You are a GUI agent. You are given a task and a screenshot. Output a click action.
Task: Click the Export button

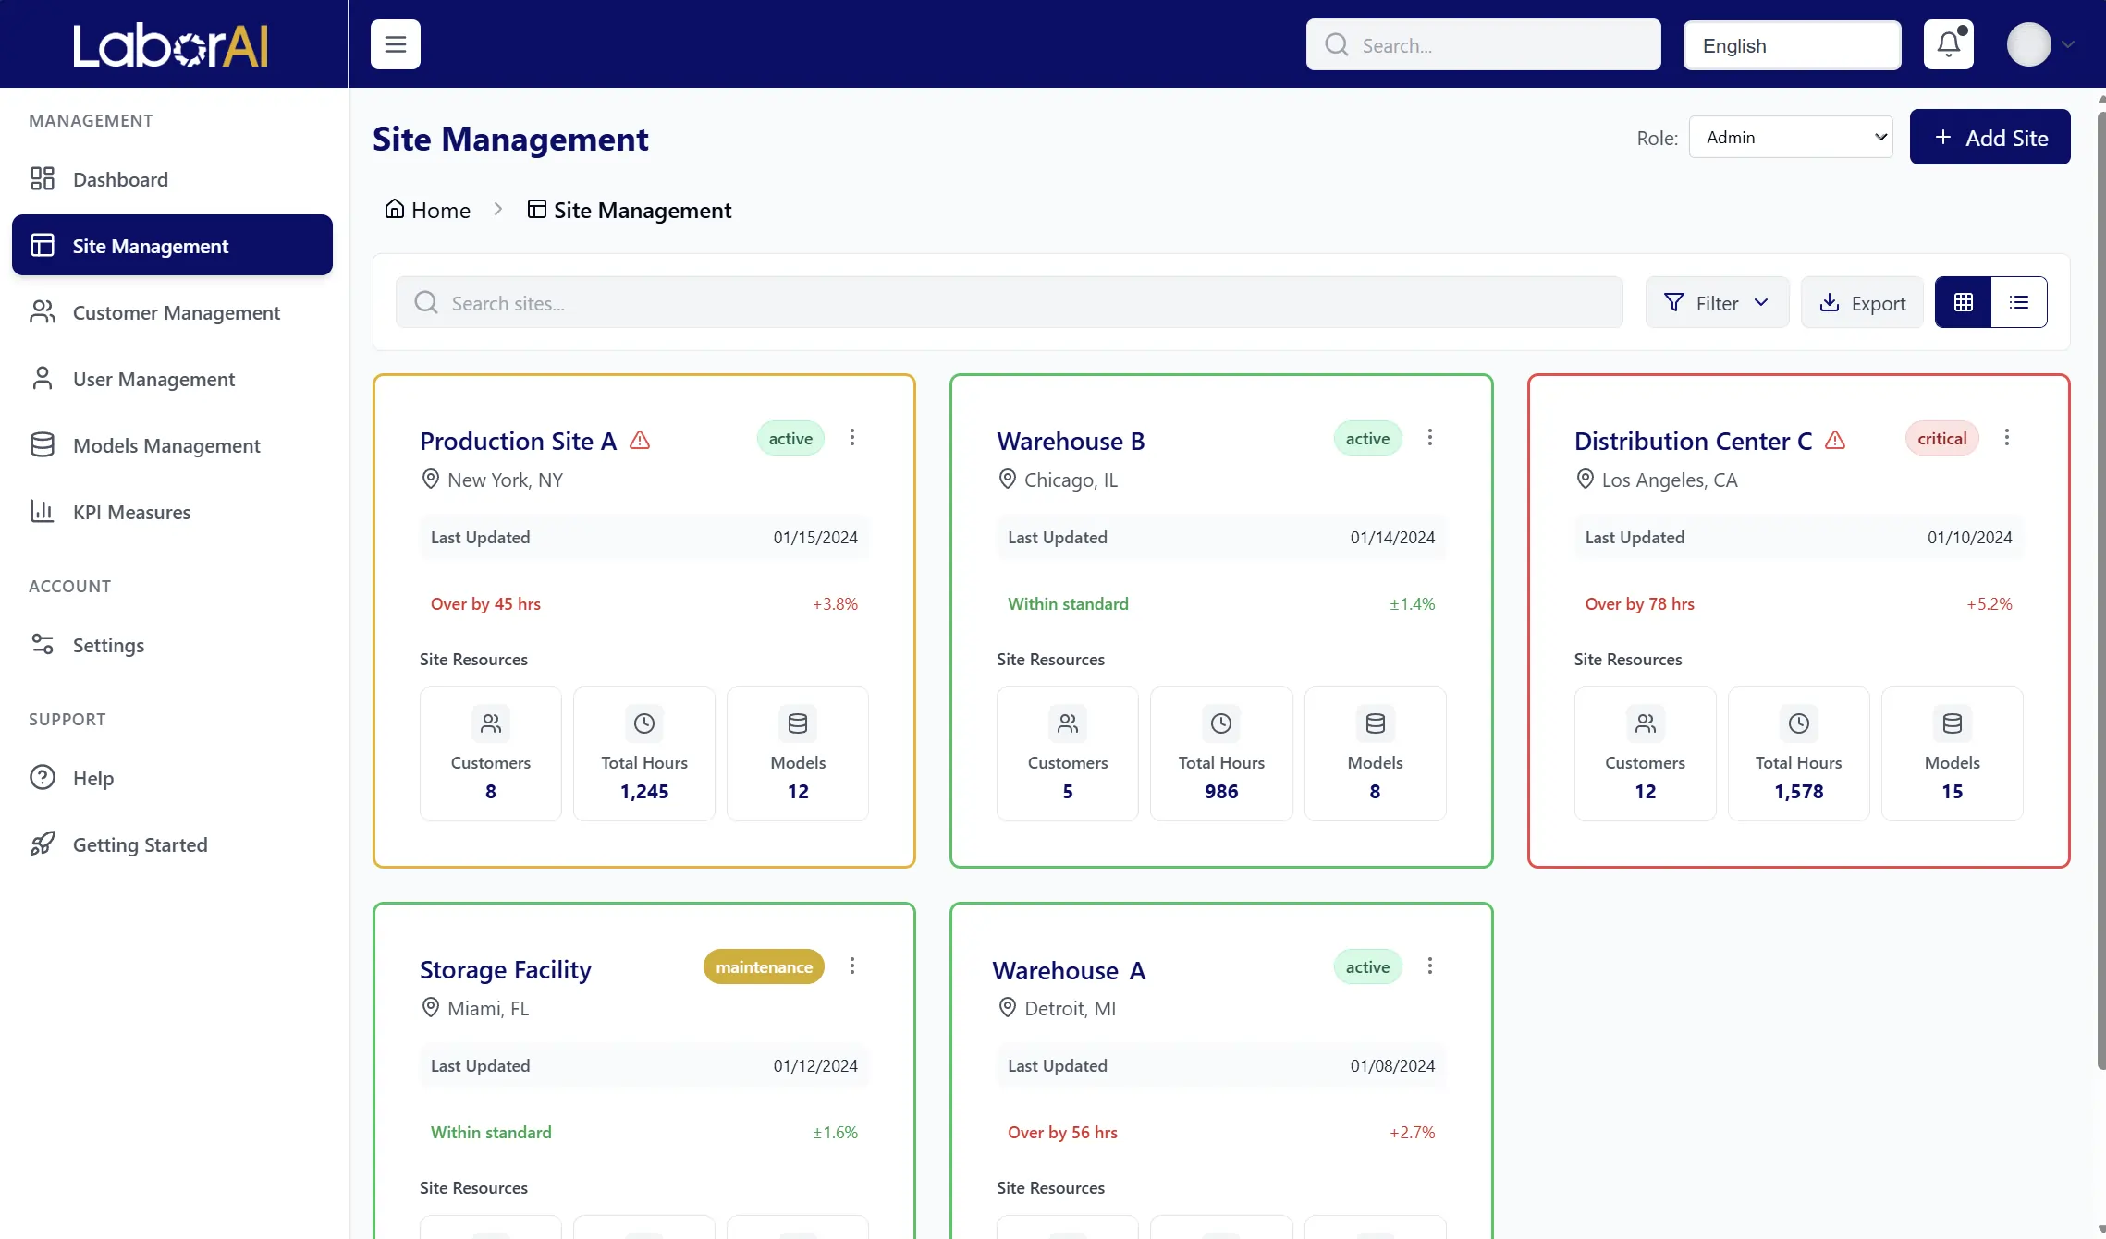coord(1862,303)
